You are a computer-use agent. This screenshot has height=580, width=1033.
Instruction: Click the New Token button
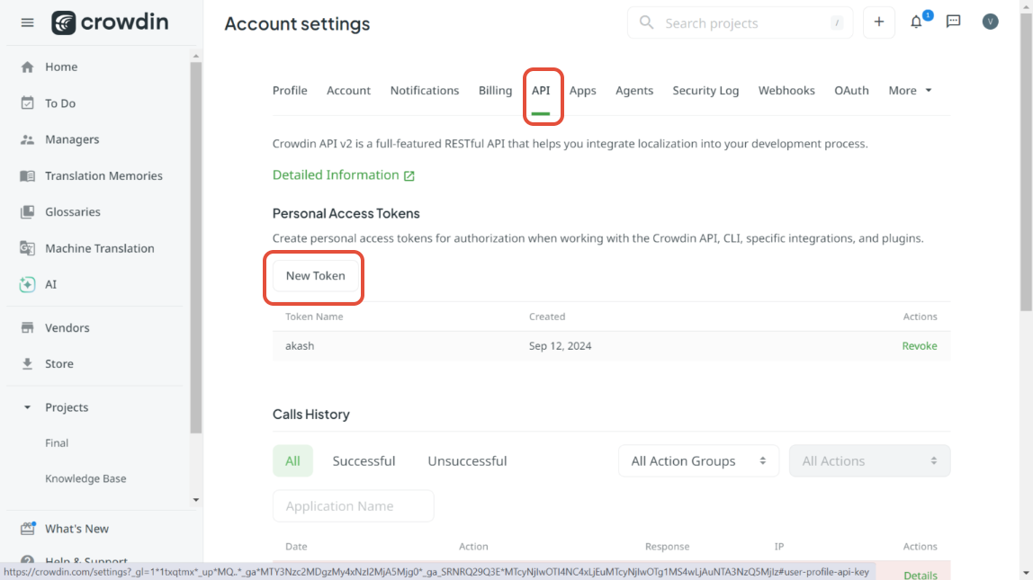[315, 276]
